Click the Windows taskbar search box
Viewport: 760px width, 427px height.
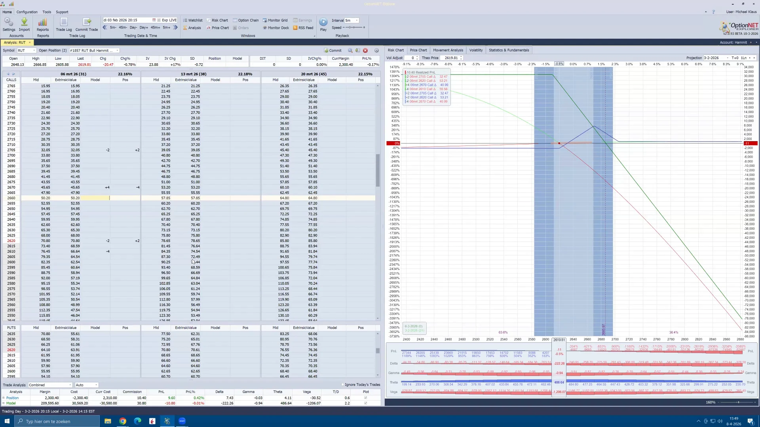point(58,421)
